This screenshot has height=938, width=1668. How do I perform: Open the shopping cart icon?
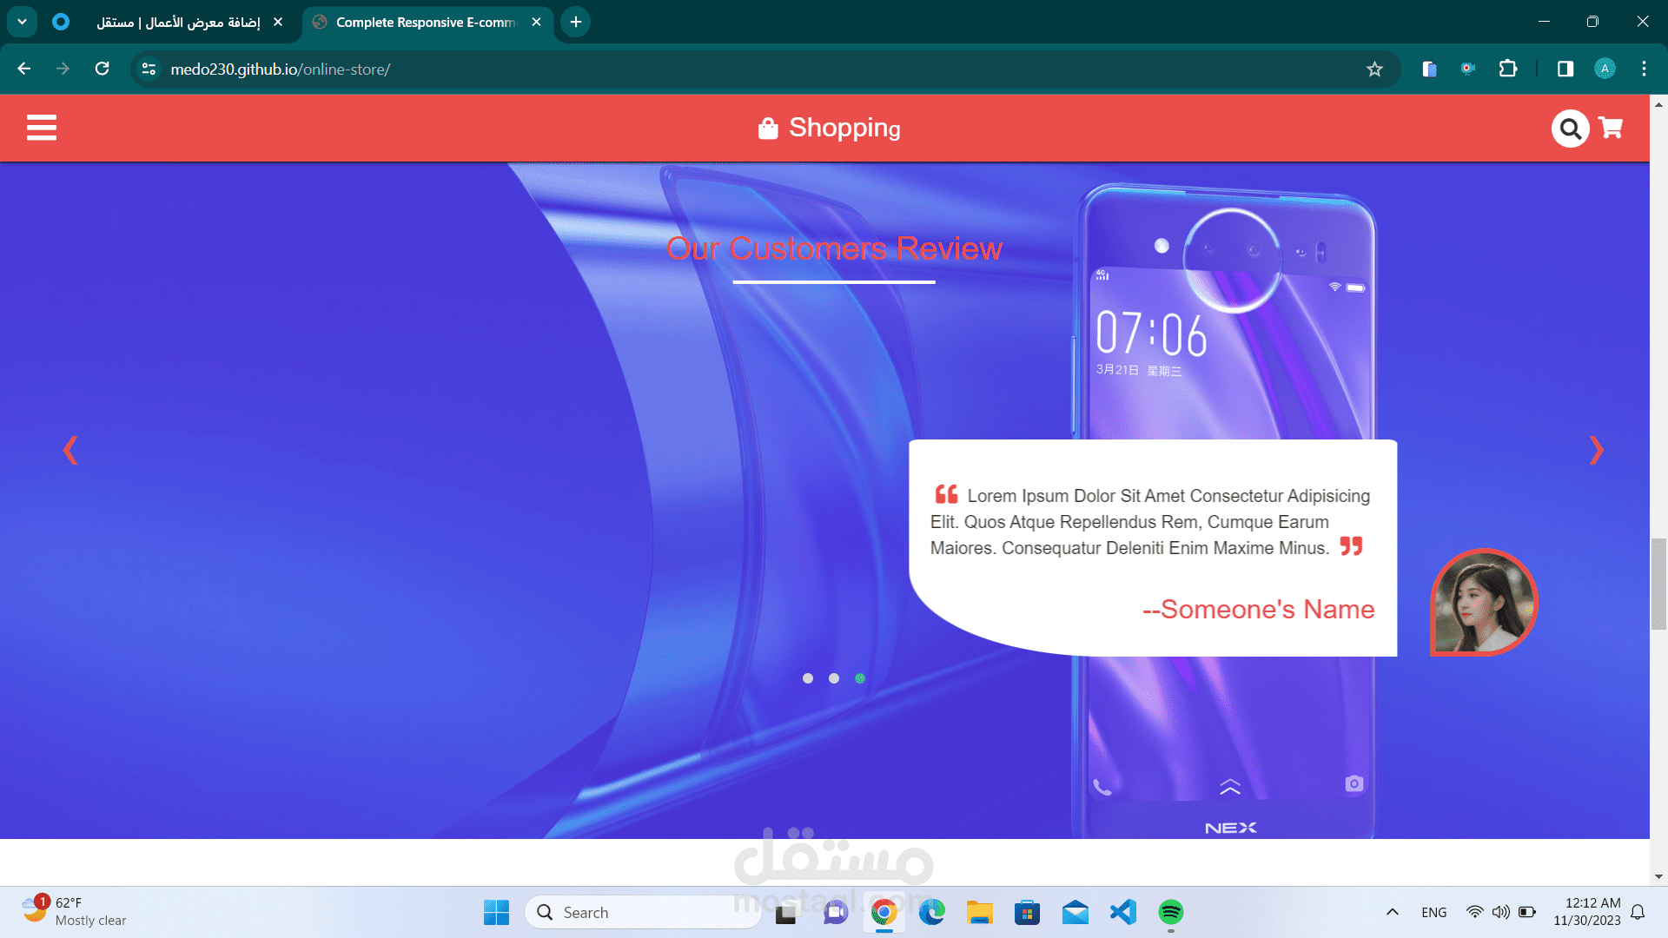[x=1611, y=129]
